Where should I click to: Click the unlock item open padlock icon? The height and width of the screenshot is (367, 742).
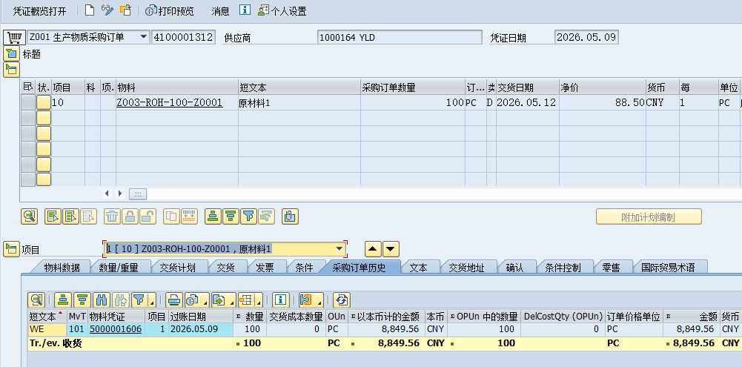[x=148, y=216]
